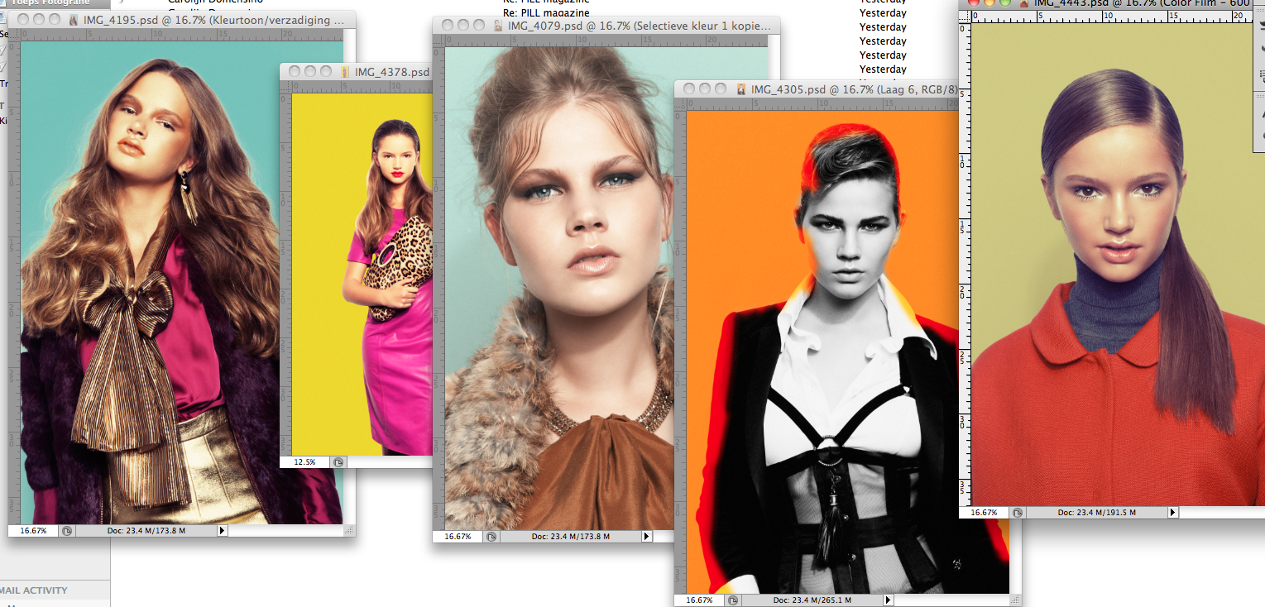Open status bar arrow menu in IMG_4305.psd
This screenshot has width=1265, height=607.
pyautogui.click(x=888, y=600)
